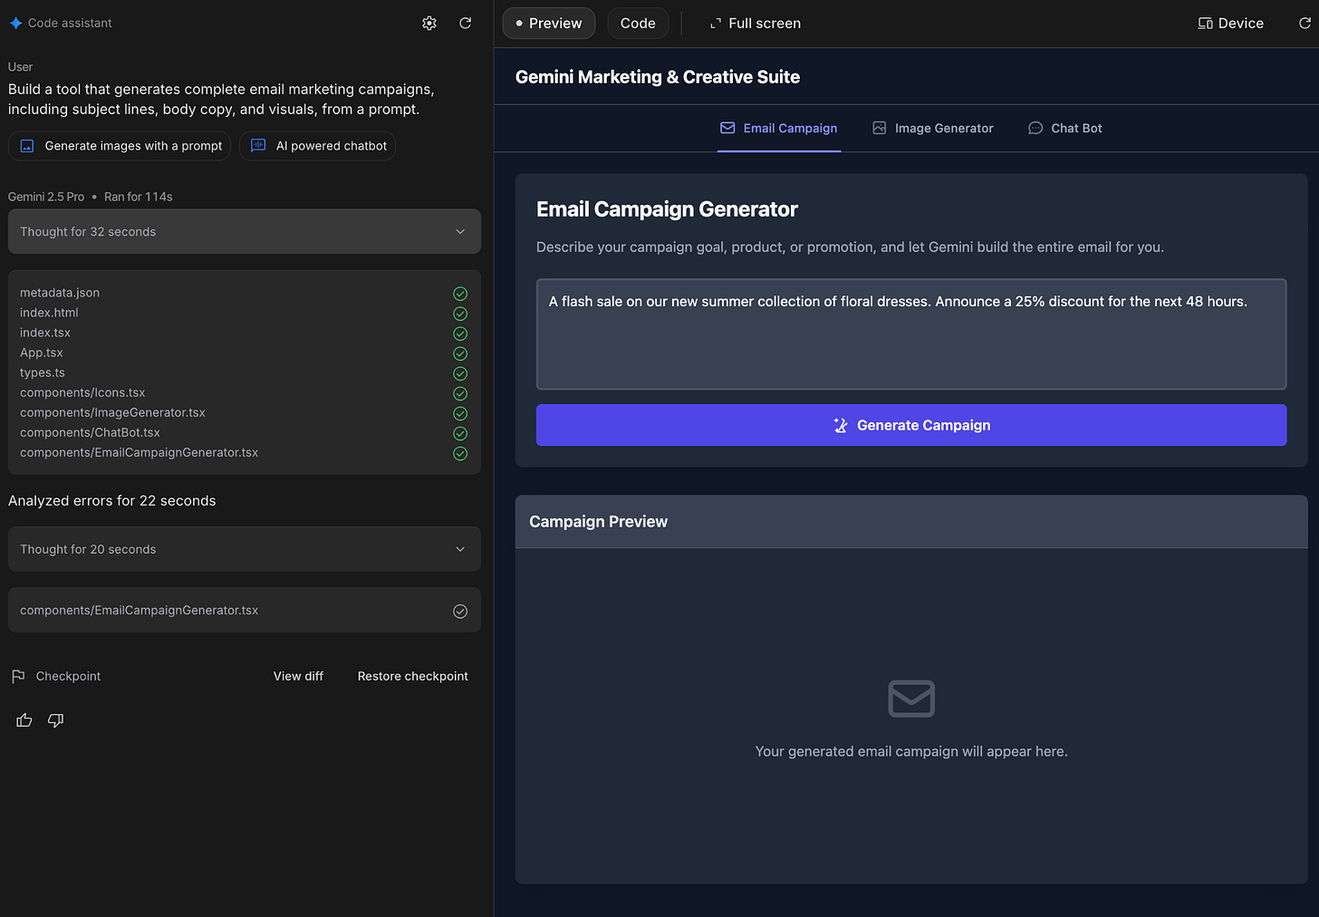The height and width of the screenshot is (917, 1319).
Task: Click View diff
Action: pyautogui.click(x=298, y=677)
